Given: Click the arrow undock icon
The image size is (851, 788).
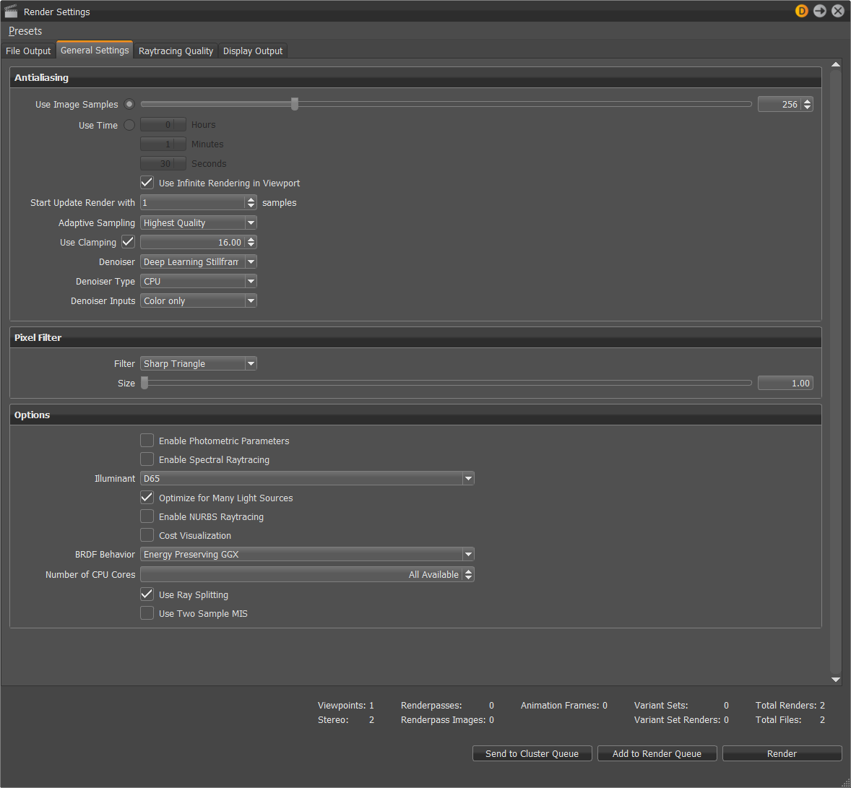Looking at the screenshot, I should coord(820,11).
